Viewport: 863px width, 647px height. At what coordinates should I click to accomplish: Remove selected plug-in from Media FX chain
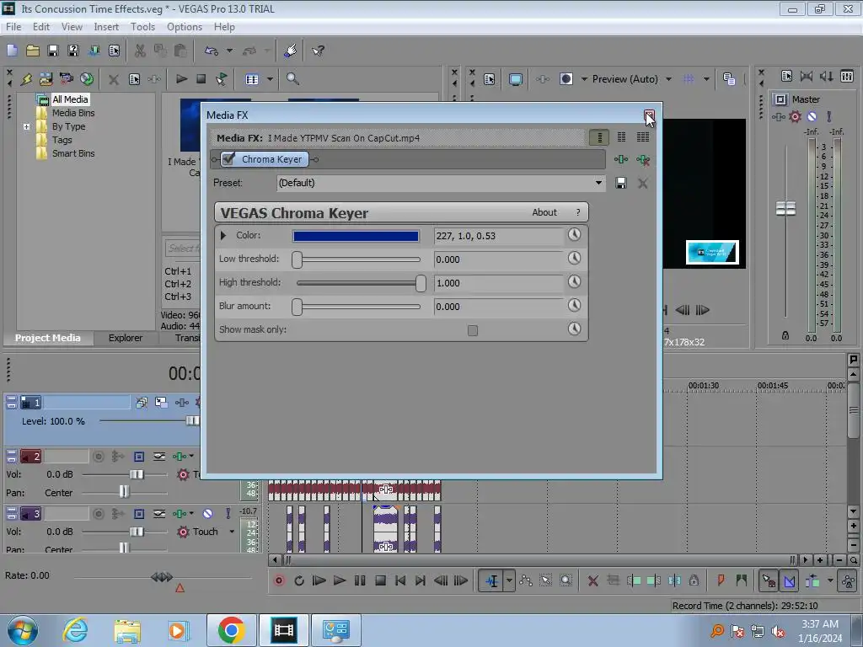tap(643, 159)
